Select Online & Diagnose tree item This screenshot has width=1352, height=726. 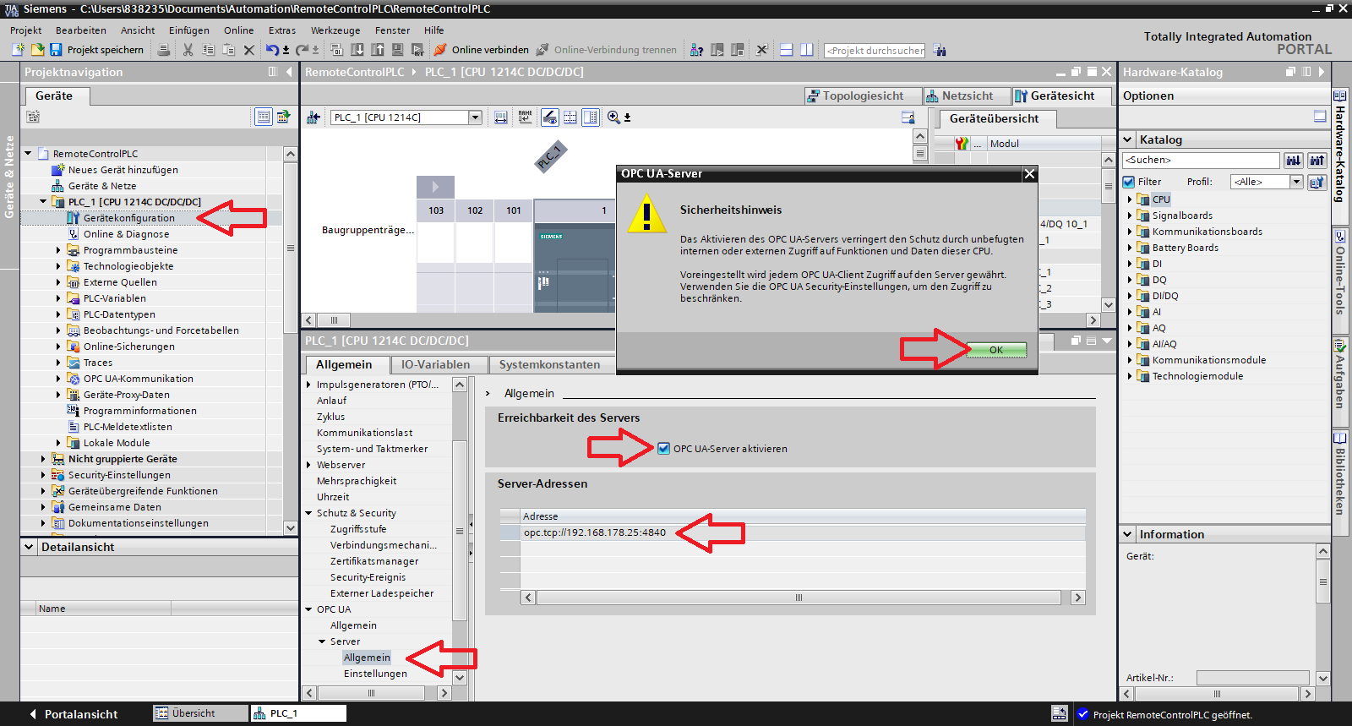point(126,234)
